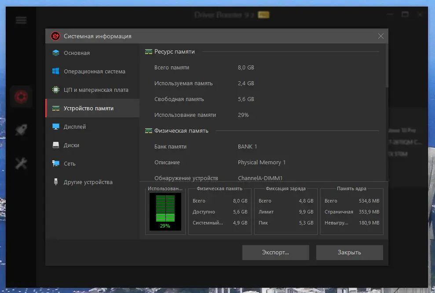Viewport: 435px width, 293px height.
Task: Switch to the Сеть tab
Action: pos(92,163)
